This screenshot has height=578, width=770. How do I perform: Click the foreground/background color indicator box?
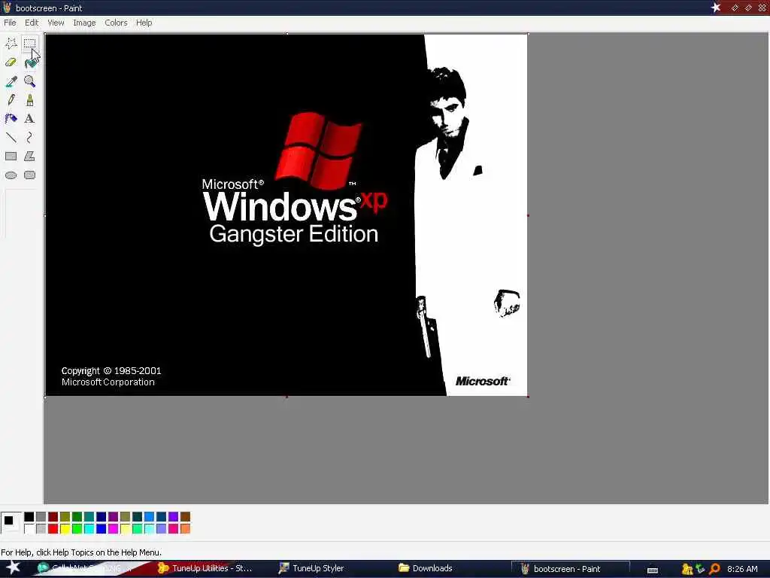coord(11,522)
